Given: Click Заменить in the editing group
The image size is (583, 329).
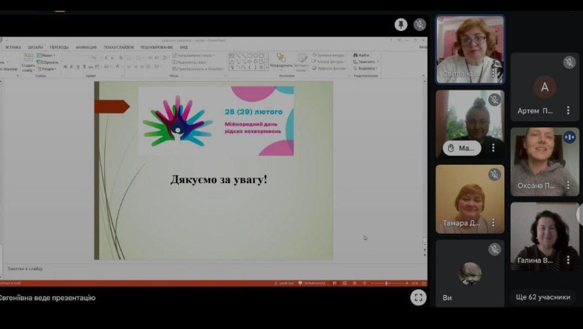Looking at the screenshot, I should (x=366, y=61).
